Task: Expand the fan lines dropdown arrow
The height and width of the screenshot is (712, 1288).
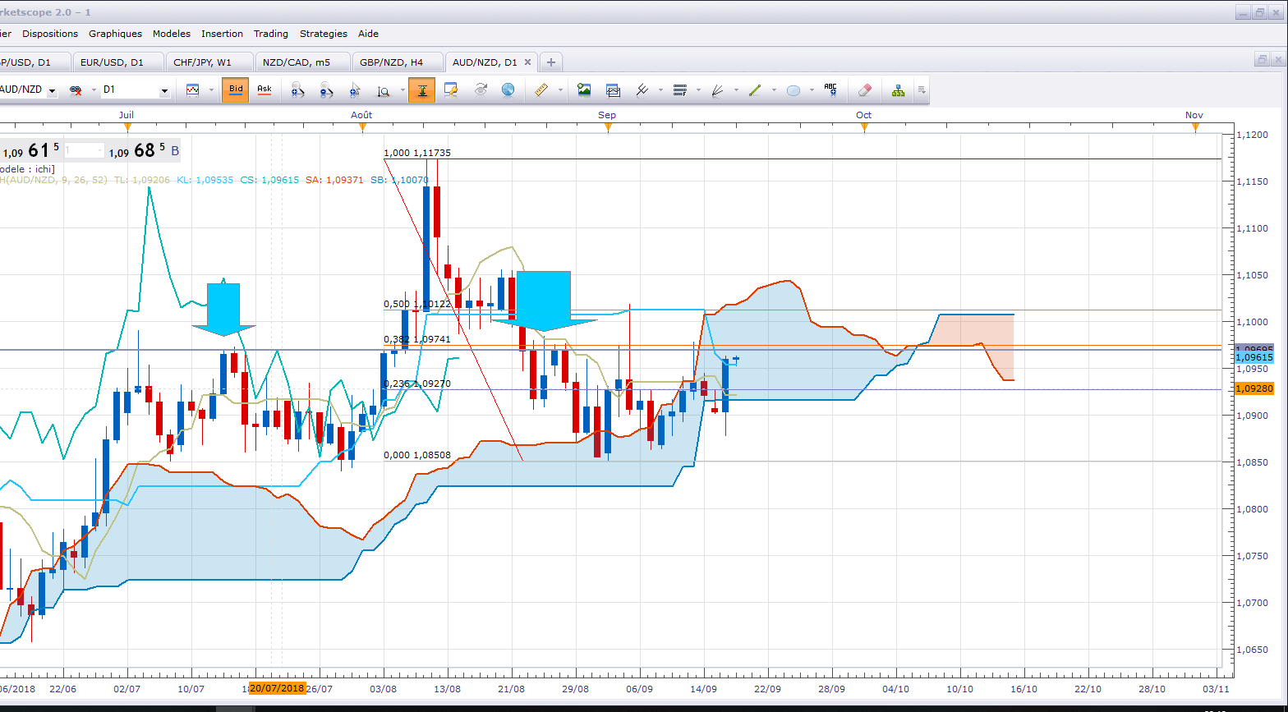Action: (x=736, y=90)
